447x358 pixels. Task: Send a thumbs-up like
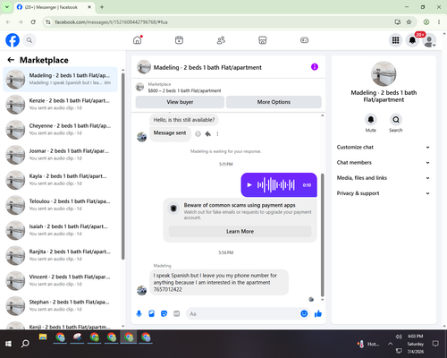[x=318, y=313]
